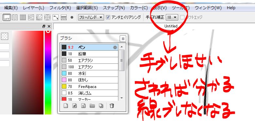Click the brush list scroll up arrow
The width and height of the screenshot is (255, 121).
pos(122,47)
